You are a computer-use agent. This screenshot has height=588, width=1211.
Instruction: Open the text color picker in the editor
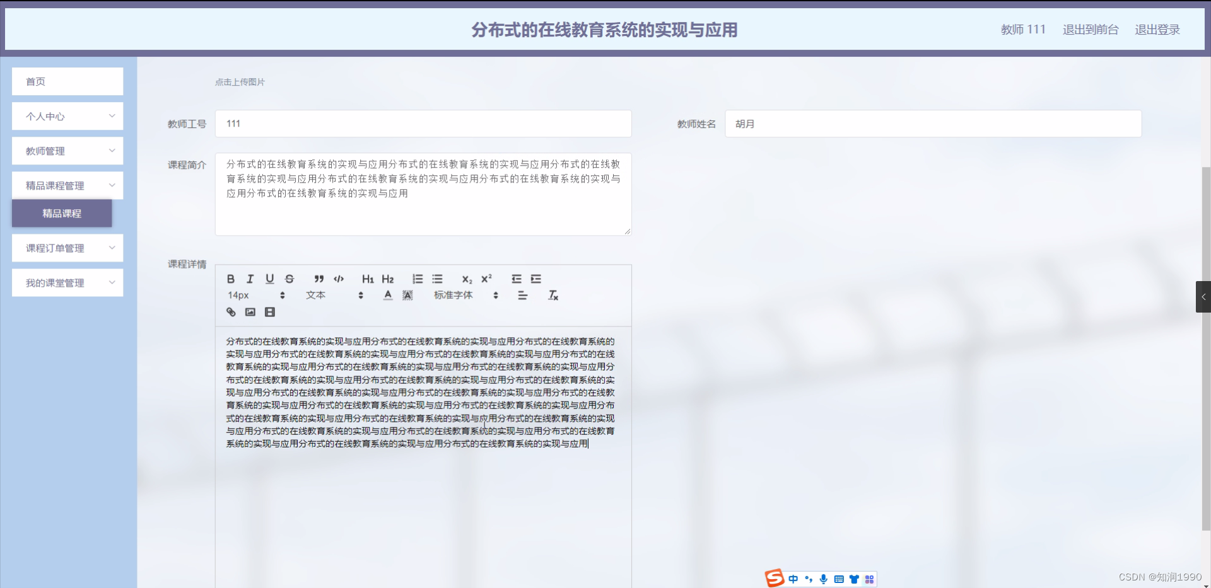[387, 295]
